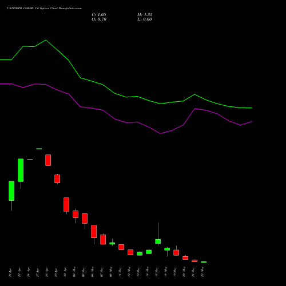Click the chart title text at top-left
This screenshot has width=286, height=286.
point(44,9)
